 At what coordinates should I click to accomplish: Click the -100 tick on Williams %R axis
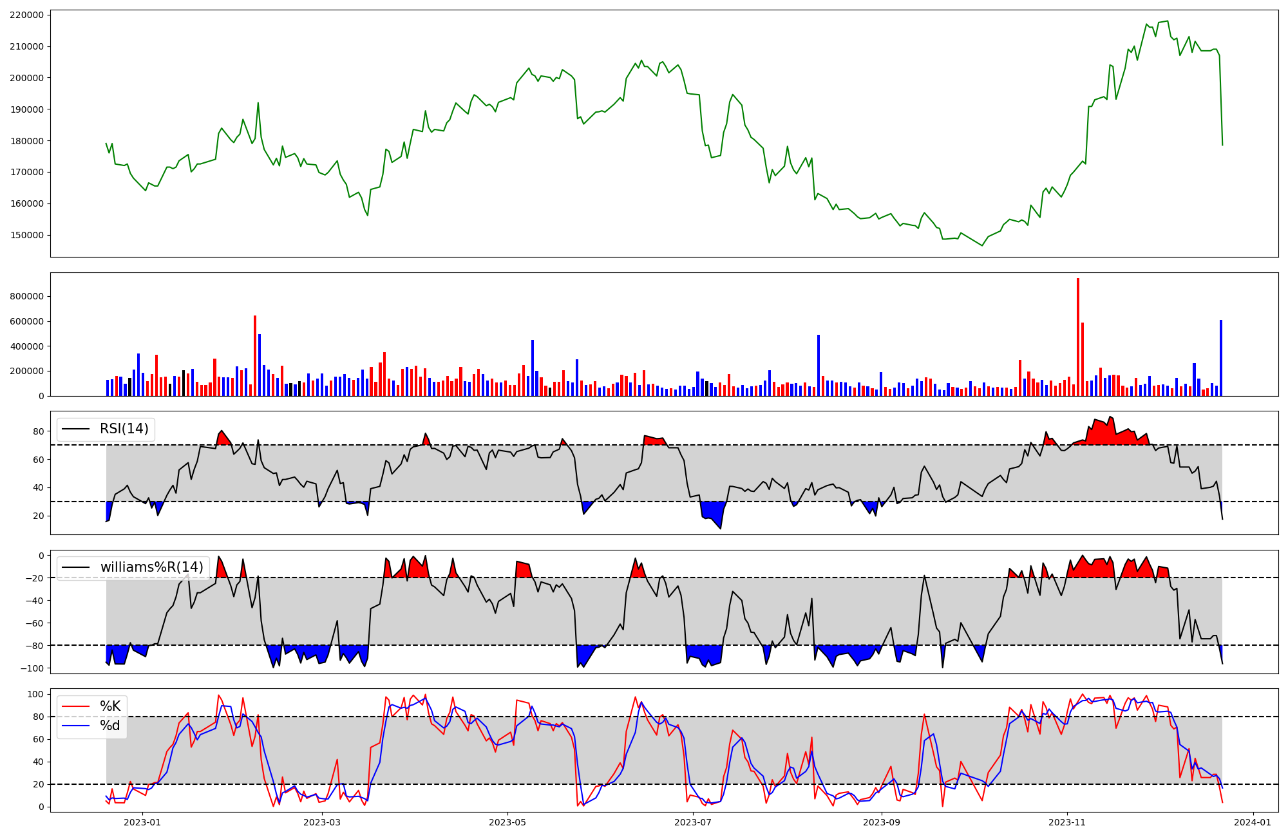(x=32, y=668)
